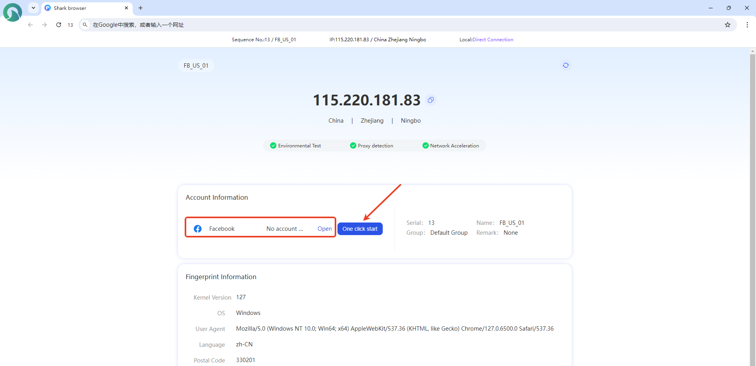Open the browser three-dot menu
Image resolution: width=756 pixels, height=366 pixels.
coord(747,25)
